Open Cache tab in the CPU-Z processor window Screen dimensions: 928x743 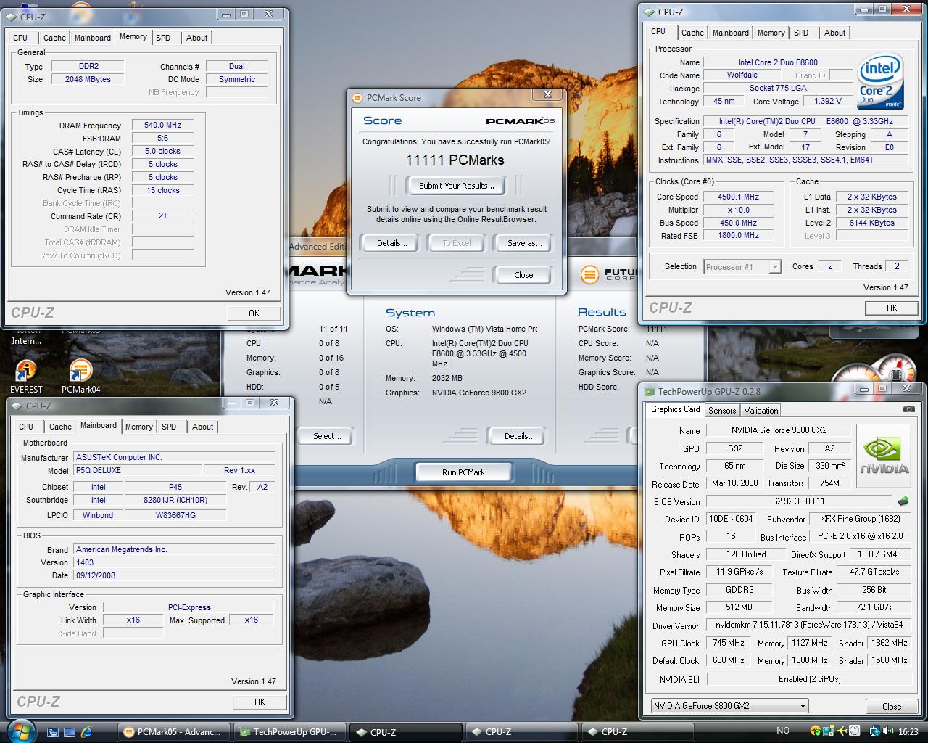(692, 33)
